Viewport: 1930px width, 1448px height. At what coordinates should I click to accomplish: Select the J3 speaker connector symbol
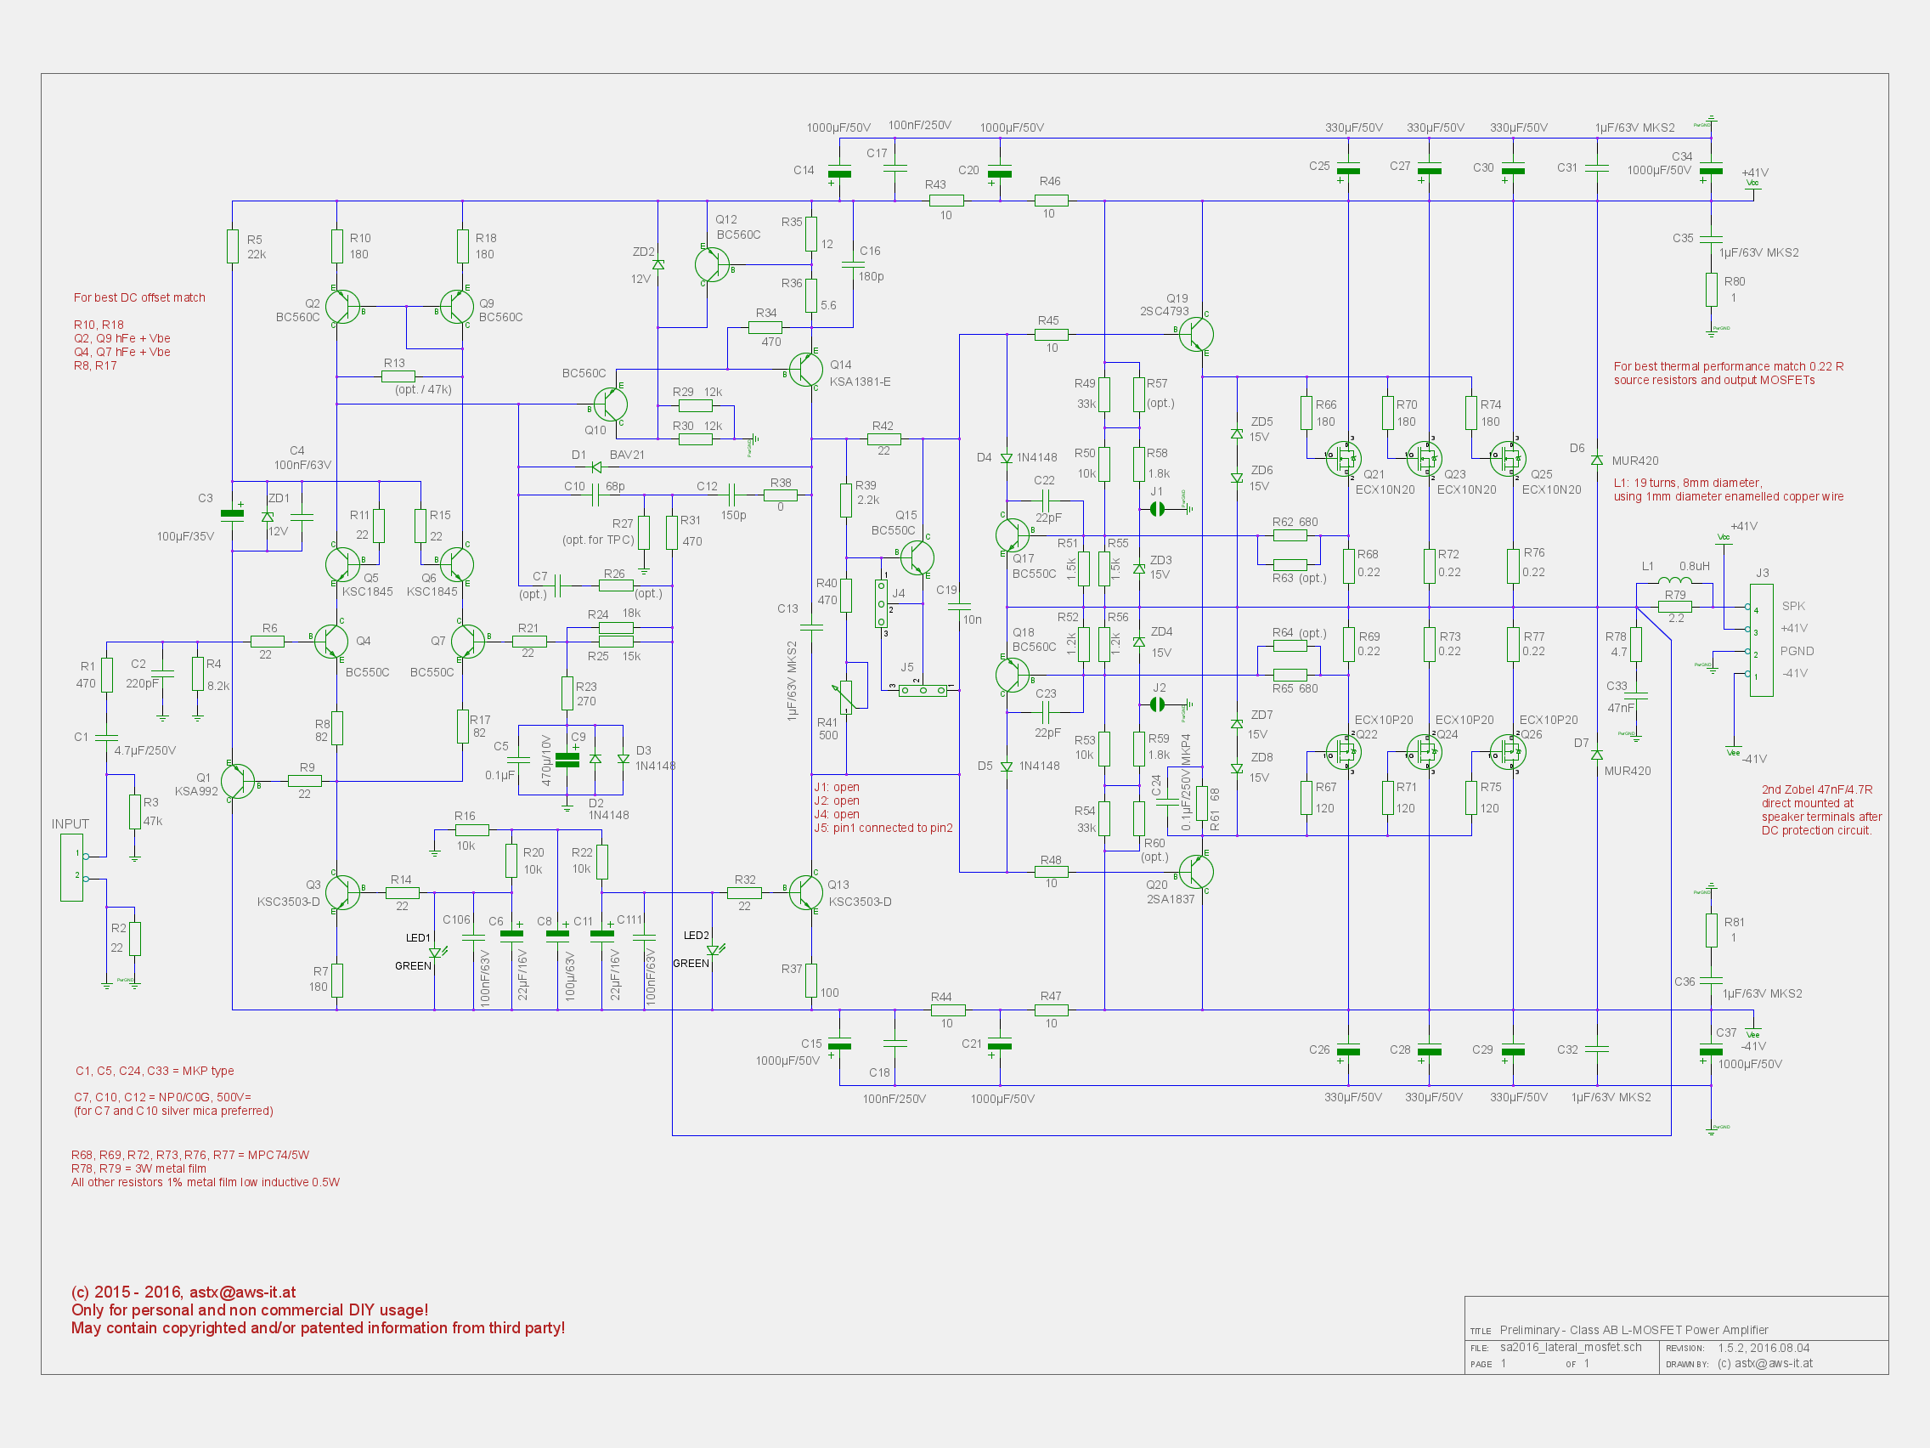click(1761, 641)
